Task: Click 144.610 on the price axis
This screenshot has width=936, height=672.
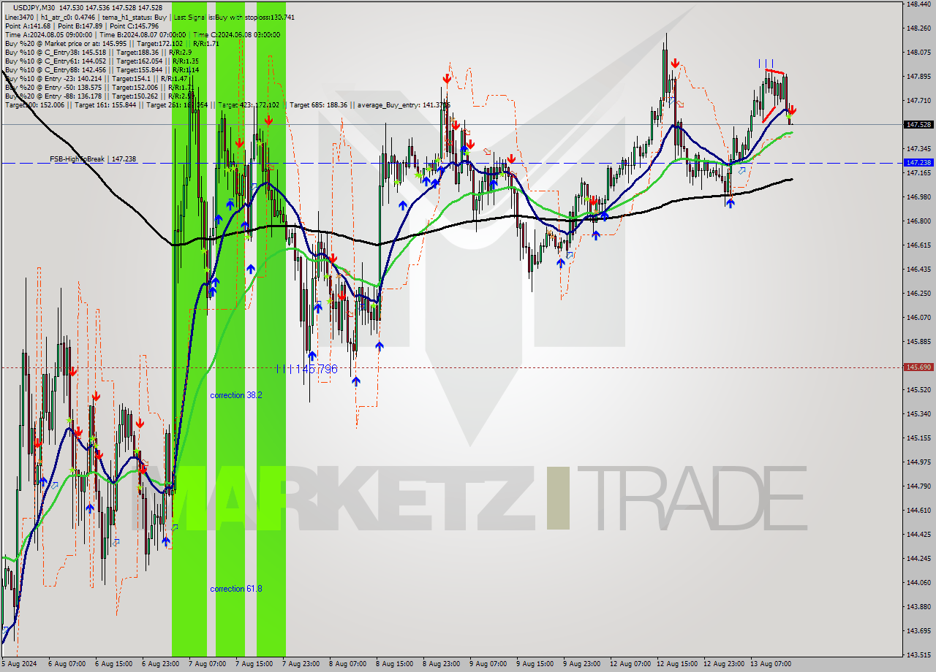Action: [918, 511]
